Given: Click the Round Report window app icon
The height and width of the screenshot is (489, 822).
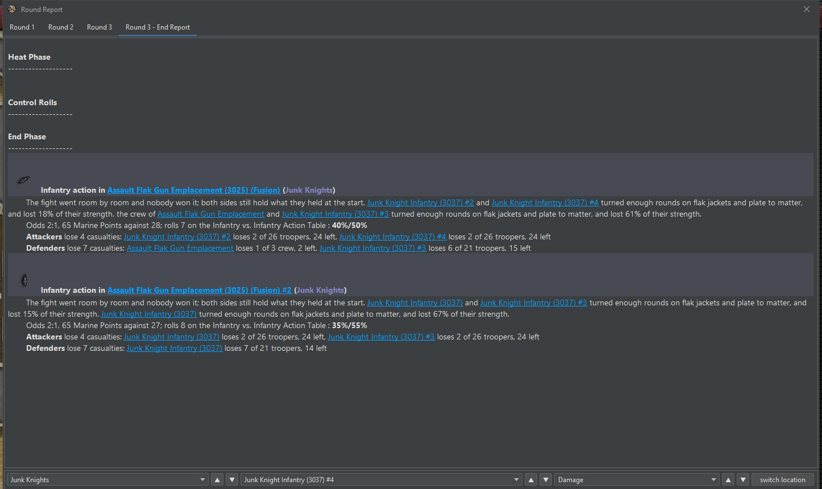Looking at the screenshot, I should coord(12,9).
